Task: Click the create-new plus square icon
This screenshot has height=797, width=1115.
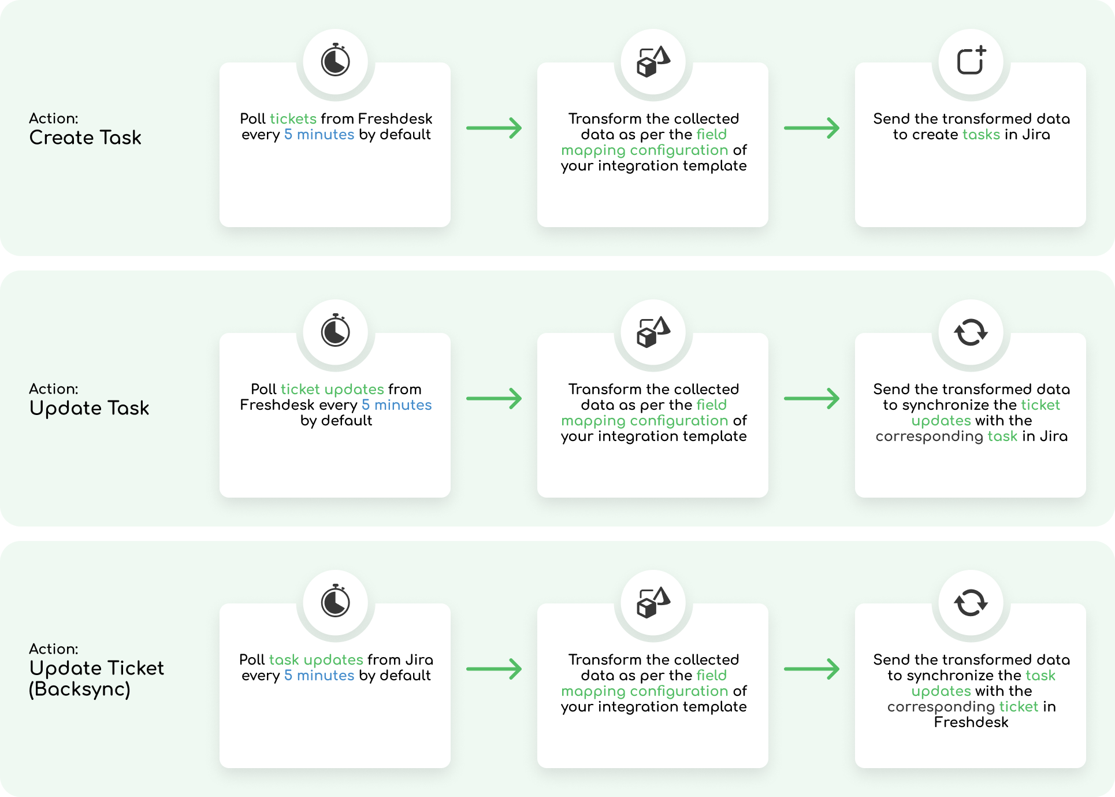Action: pos(971,61)
